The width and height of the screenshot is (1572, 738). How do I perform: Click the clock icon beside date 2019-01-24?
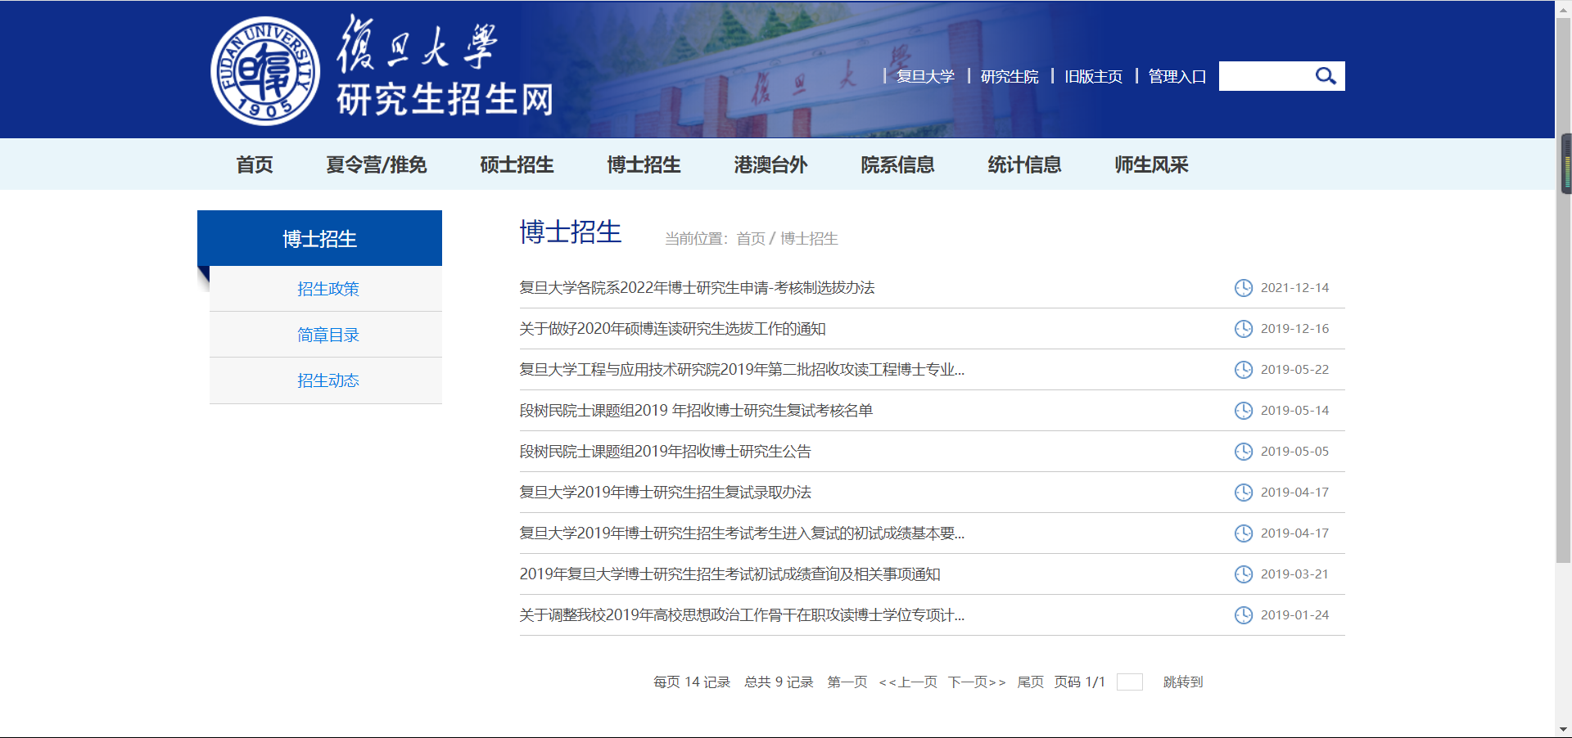point(1243,614)
